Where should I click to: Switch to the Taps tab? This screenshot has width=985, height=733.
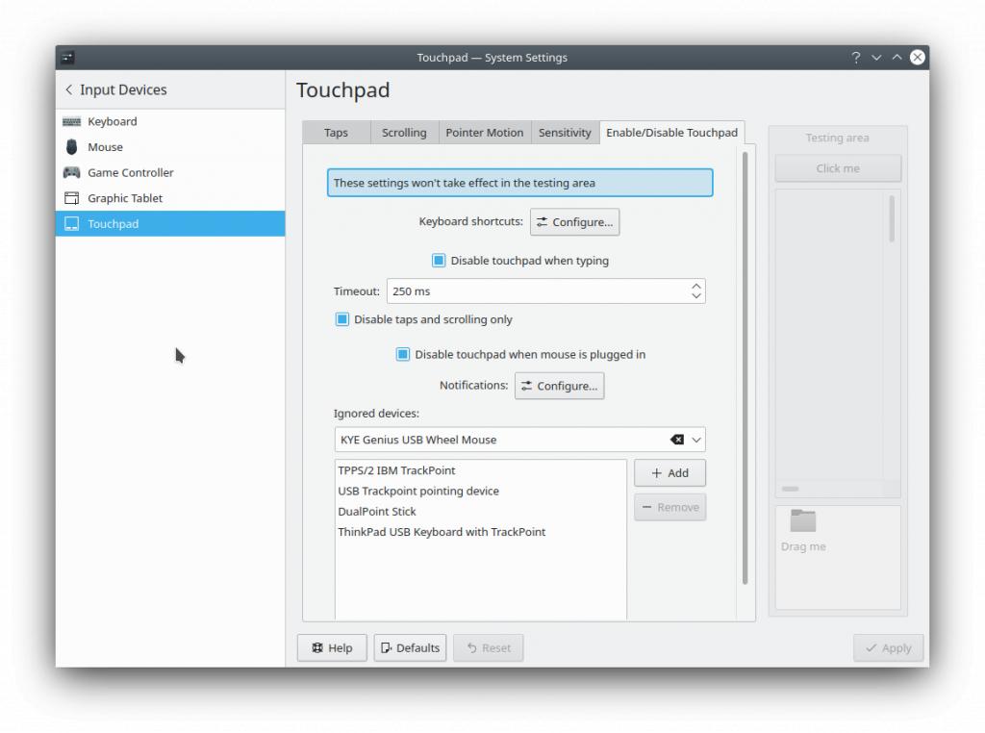pos(336,133)
